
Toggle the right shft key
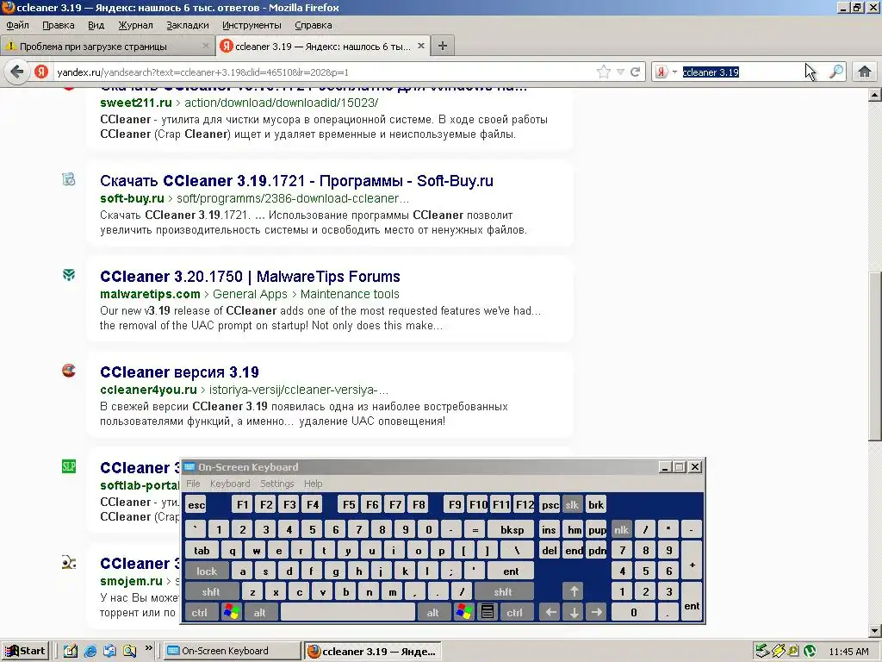click(503, 591)
